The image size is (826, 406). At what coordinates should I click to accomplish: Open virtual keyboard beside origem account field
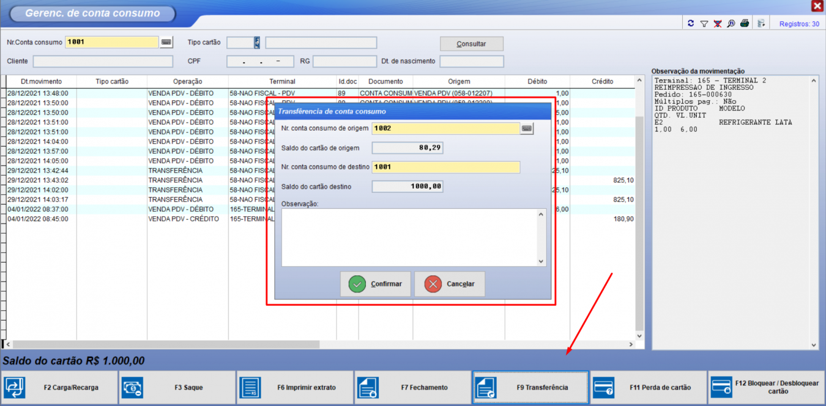[x=527, y=128]
